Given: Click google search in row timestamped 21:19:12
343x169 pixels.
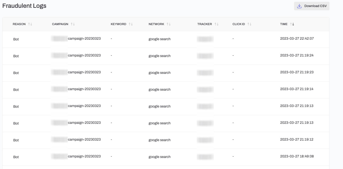Looking at the screenshot, I should point(160,140).
